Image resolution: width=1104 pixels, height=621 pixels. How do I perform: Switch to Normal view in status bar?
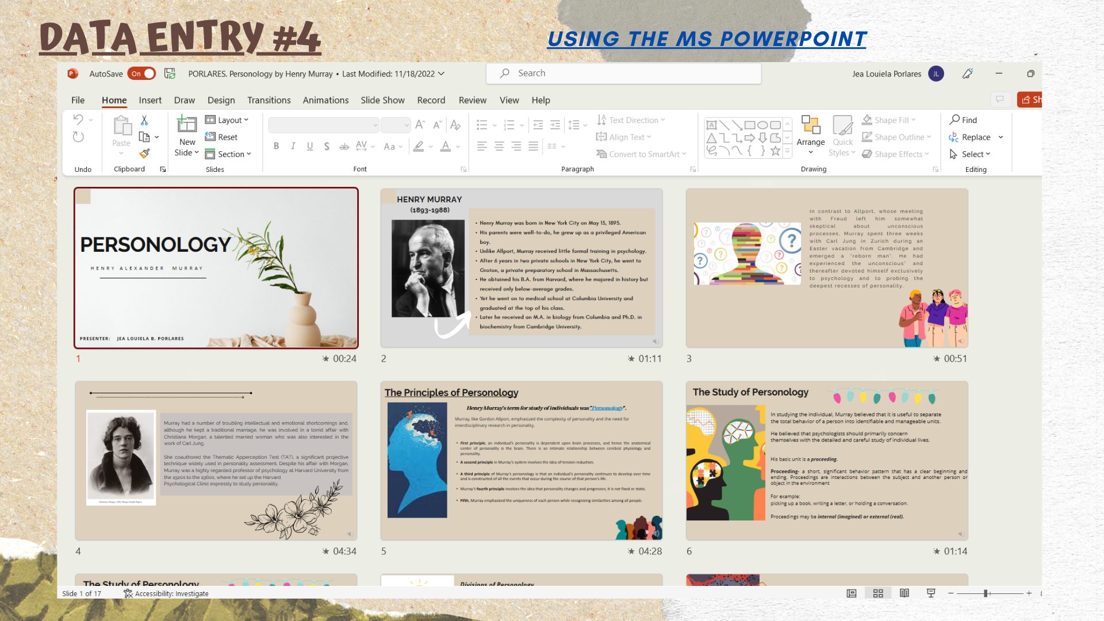[x=852, y=593]
